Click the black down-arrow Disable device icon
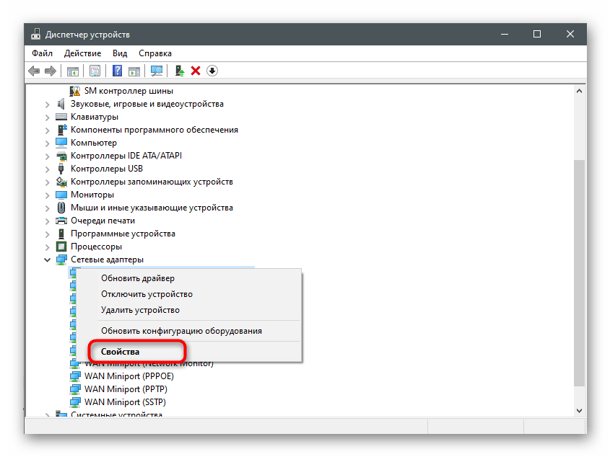This screenshot has height=457, width=610. coord(212,71)
